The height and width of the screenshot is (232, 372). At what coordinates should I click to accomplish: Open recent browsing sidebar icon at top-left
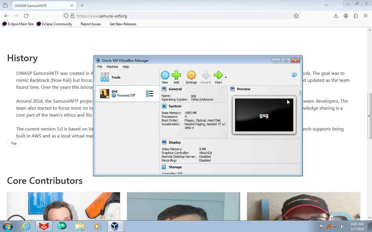[5, 6]
